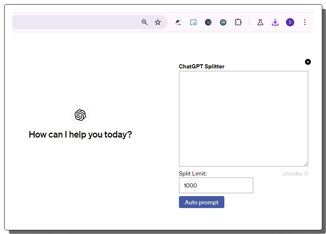Image resolution: width=326 pixels, height=234 pixels.
Task: Click the zoom magnifier icon in address bar
Action: click(x=145, y=22)
